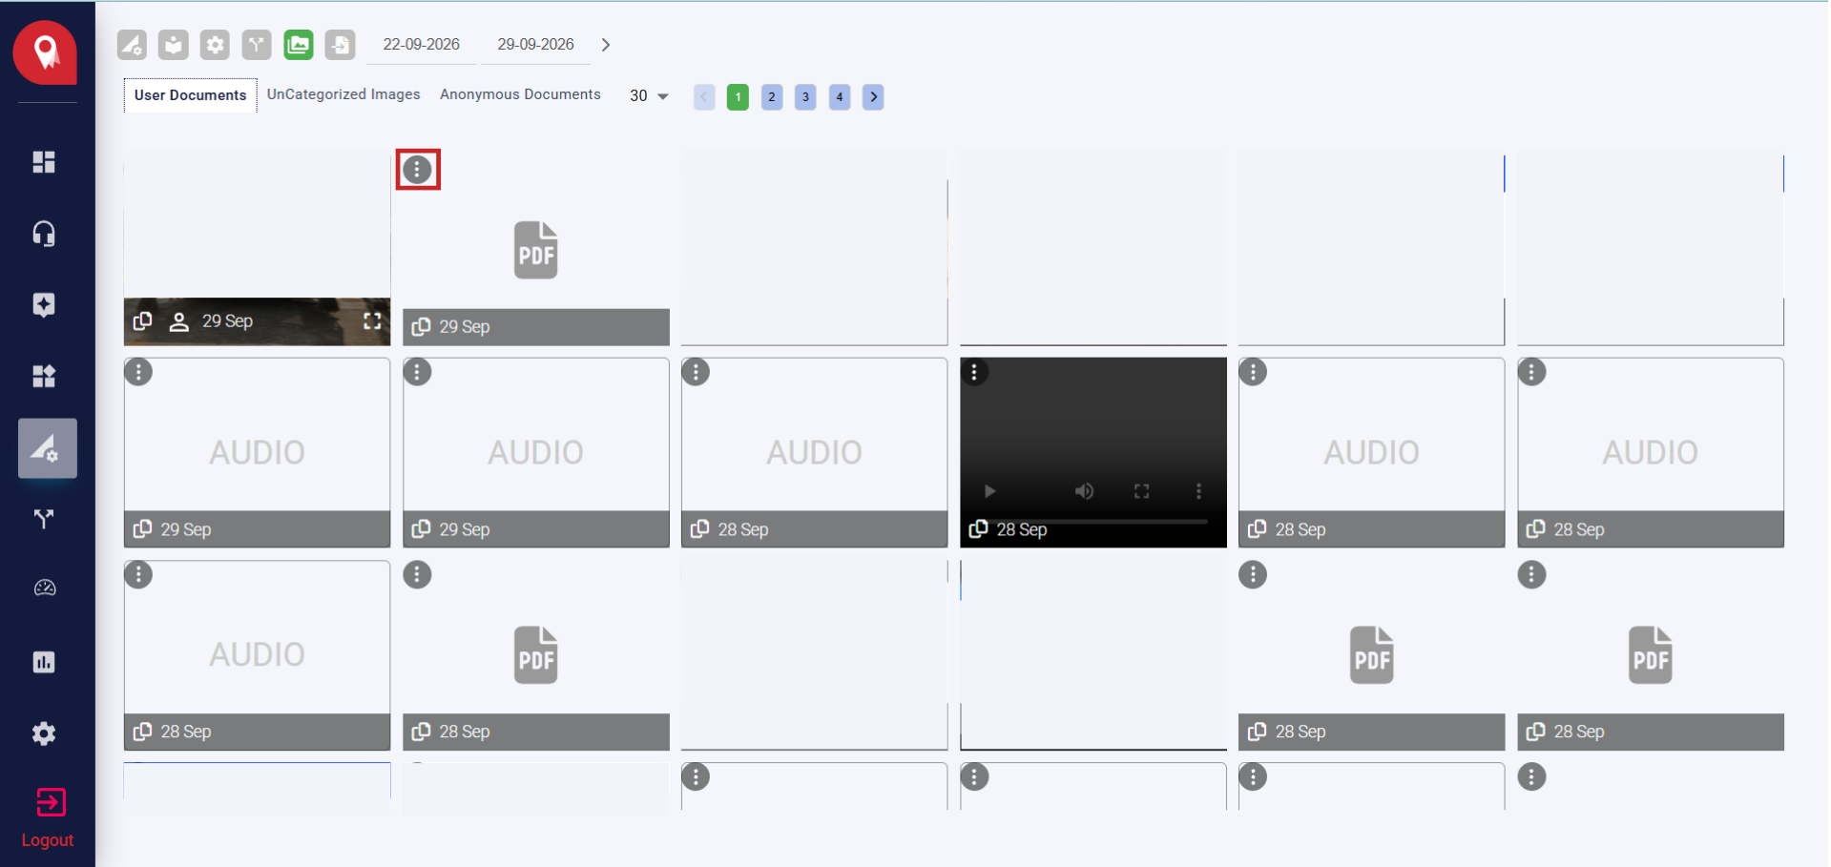Log out using Logout link

pos(48,817)
